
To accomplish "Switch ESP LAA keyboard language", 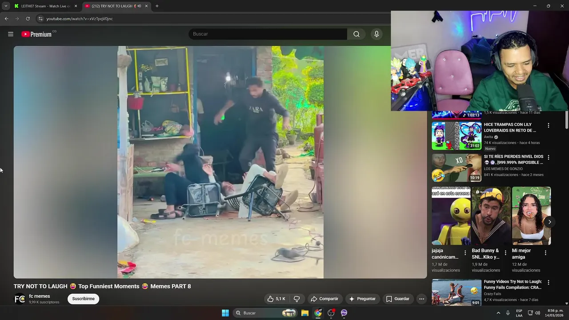I will tap(519, 313).
